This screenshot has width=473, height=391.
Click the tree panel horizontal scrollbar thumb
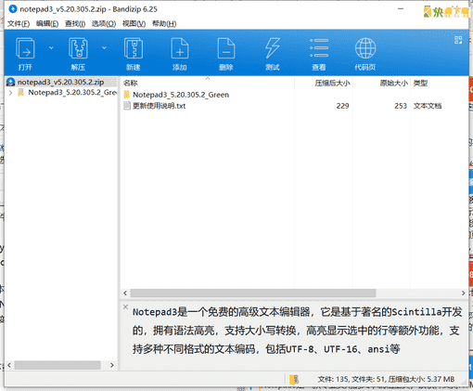click(58, 365)
